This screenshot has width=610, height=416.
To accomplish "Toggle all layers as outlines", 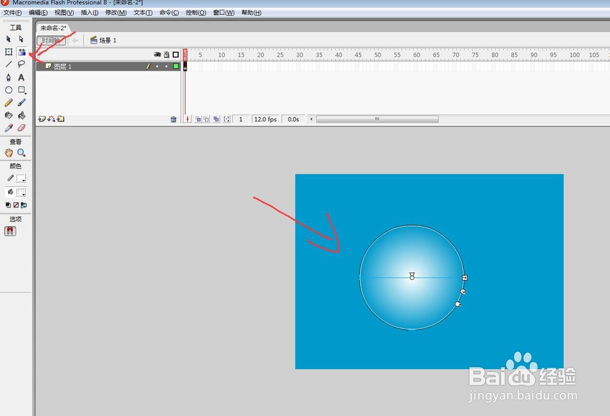I will 176,55.
